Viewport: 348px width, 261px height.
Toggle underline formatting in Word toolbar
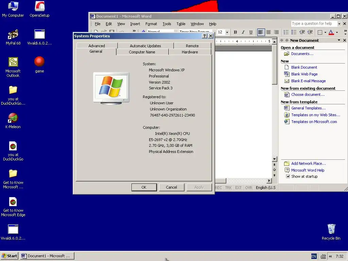point(251,32)
